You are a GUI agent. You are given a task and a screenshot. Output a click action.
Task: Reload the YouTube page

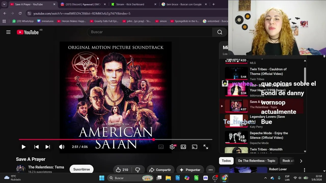click(20, 13)
